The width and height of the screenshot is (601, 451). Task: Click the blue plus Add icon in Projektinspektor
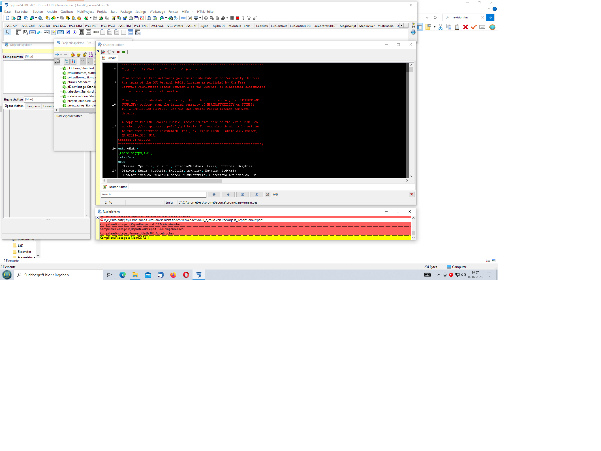pyautogui.click(x=57, y=54)
